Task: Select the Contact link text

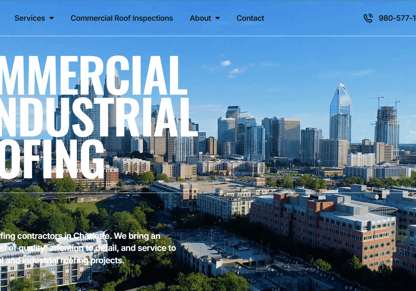Action: click(250, 18)
